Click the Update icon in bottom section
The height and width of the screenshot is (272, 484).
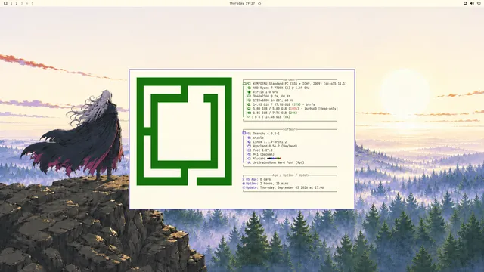[x=244, y=187]
